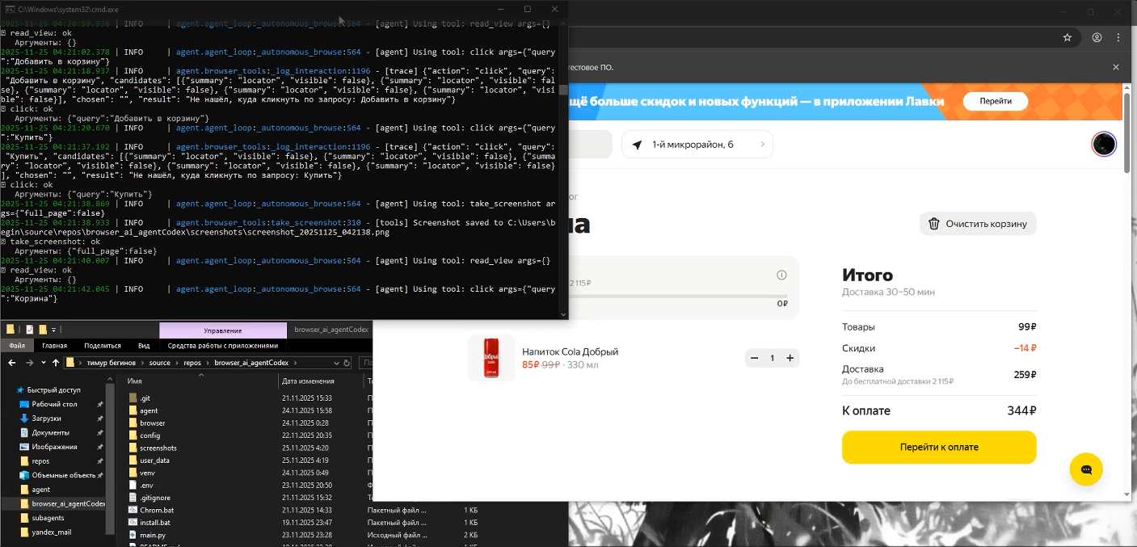
Task: Open the user avatar in Lavka
Action: pyautogui.click(x=1104, y=145)
